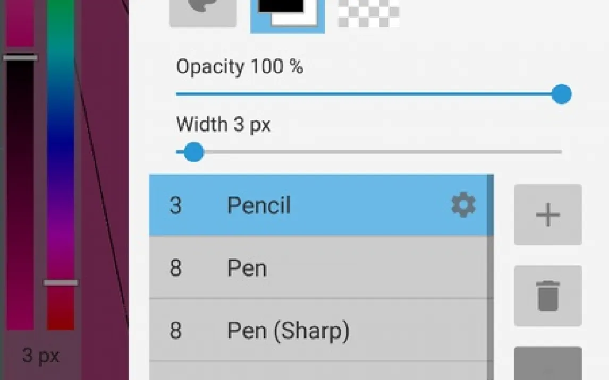Open the color palette icon button
609x380 pixels.
pos(202,13)
